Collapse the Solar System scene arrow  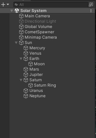point(12,11)
